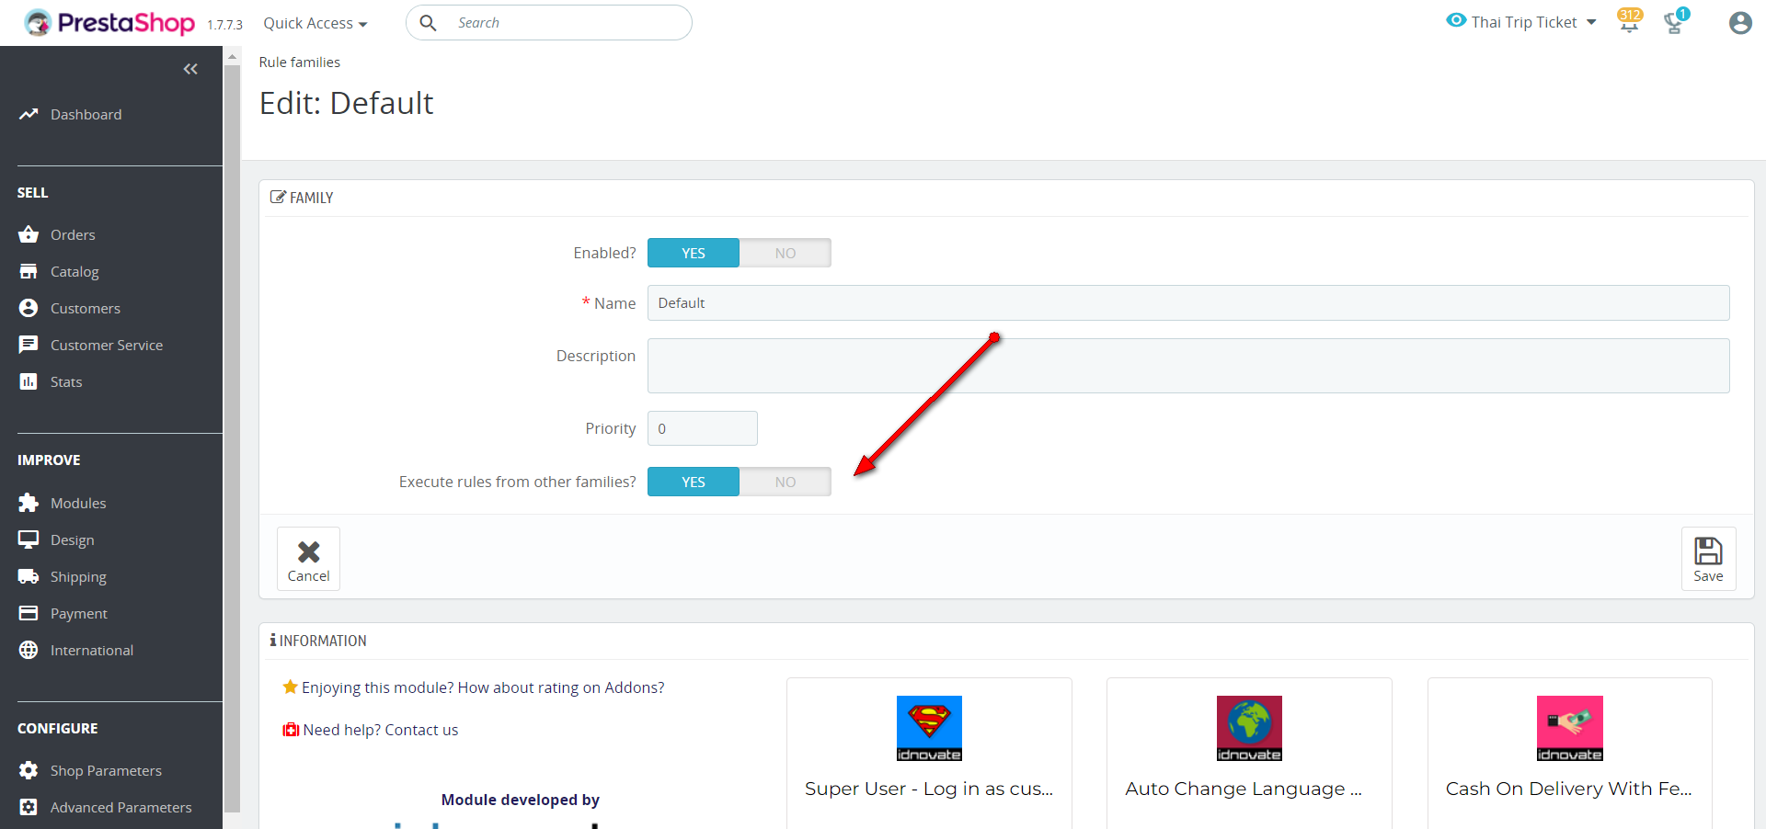
Task: Collapse the sidebar with the double-chevron icon
Action: point(190,69)
